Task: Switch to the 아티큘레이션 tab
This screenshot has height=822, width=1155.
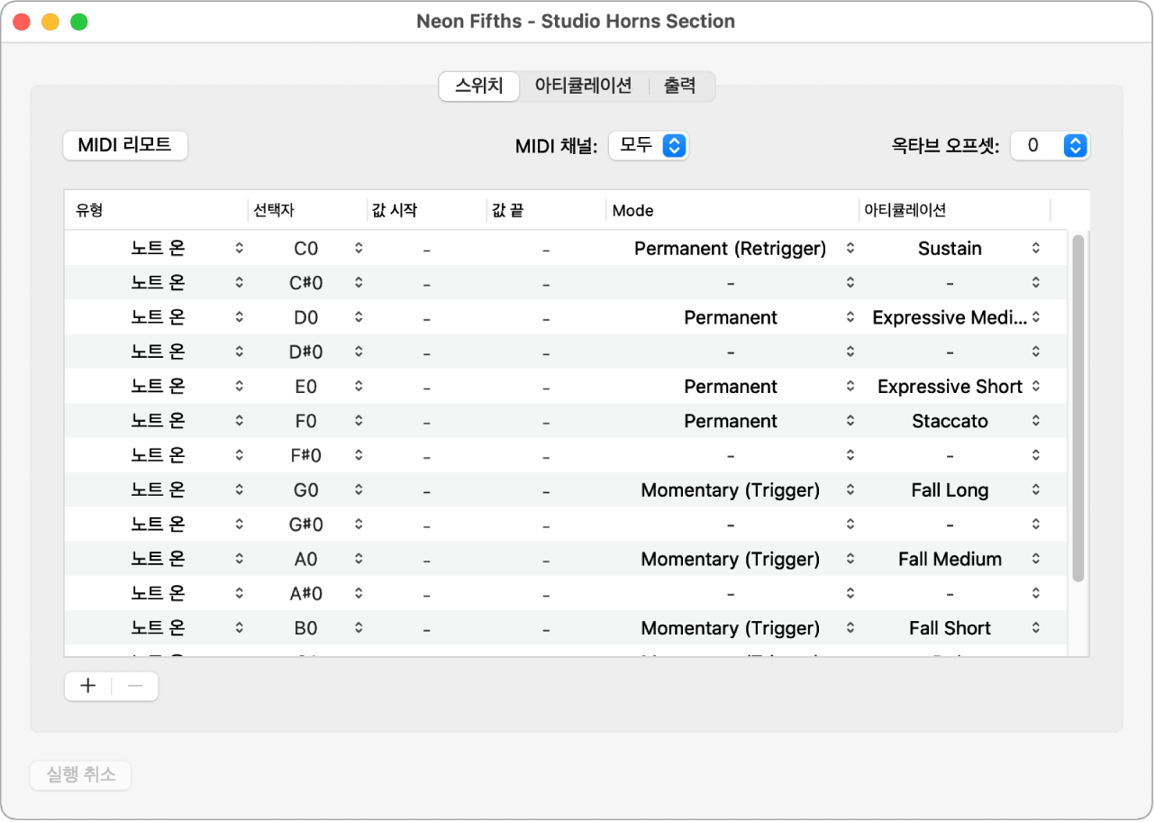Action: click(x=583, y=87)
